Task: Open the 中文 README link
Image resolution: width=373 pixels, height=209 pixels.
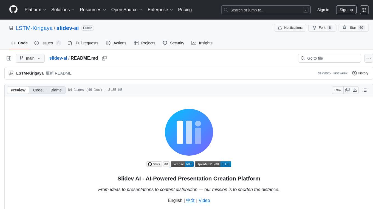Action: coord(190,201)
